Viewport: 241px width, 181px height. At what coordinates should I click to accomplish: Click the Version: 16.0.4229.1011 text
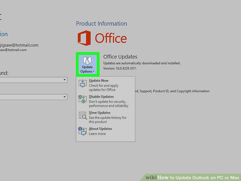click(x=120, y=68)
